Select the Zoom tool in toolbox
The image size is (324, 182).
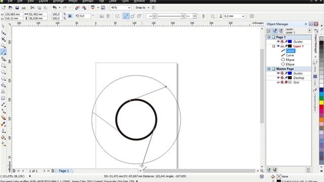tap(3, 46)
